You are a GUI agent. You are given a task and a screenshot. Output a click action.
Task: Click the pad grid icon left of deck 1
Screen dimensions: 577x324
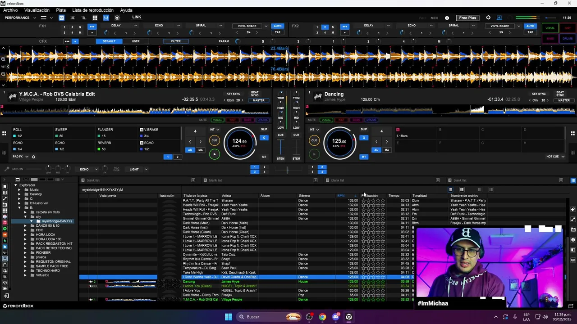4,133
